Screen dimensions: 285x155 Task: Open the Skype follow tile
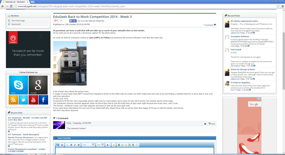point(19,85)
